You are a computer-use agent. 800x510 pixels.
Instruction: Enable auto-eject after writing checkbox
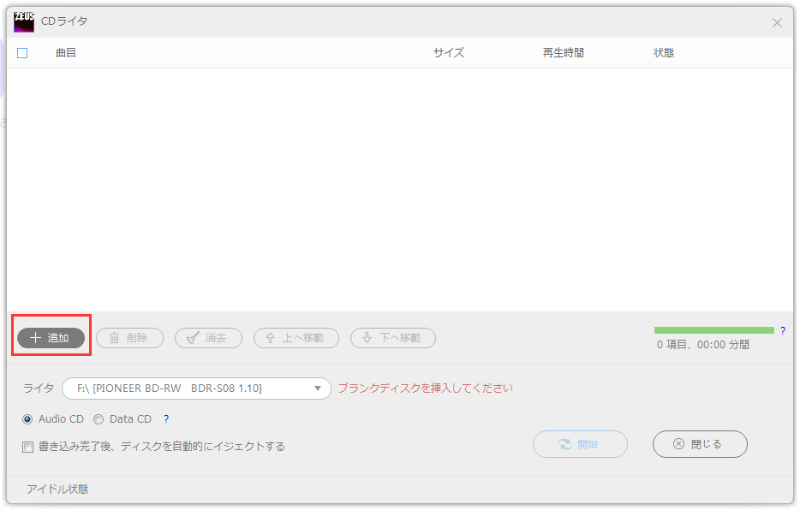click(x=27, y=448)
